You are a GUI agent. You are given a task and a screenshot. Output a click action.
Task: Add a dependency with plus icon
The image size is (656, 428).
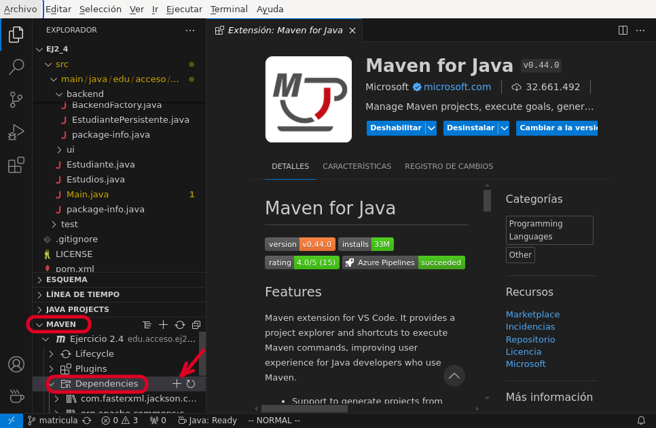point(177,384)
